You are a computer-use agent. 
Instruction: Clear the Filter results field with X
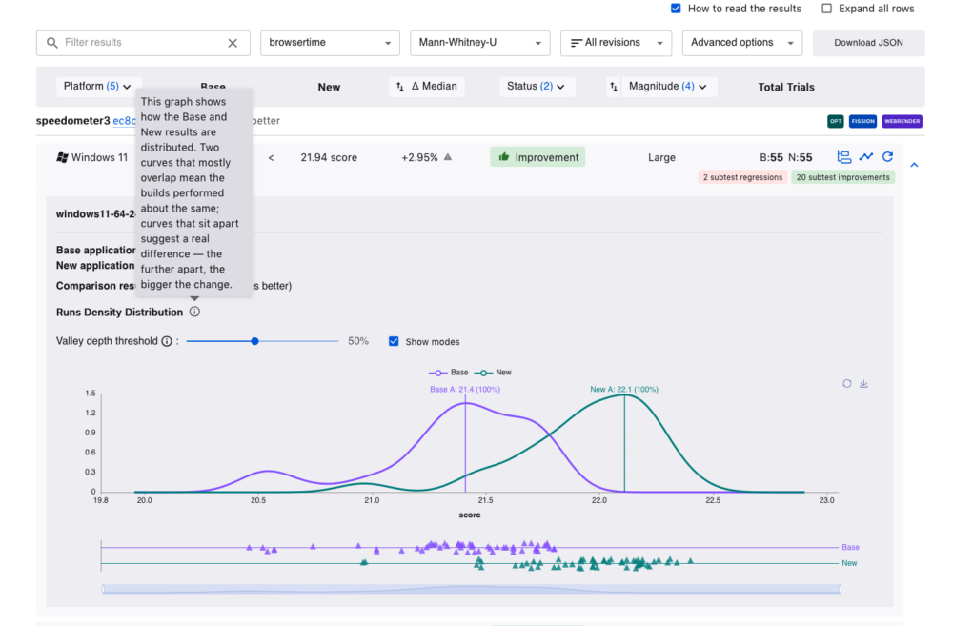tap(233, 43)
